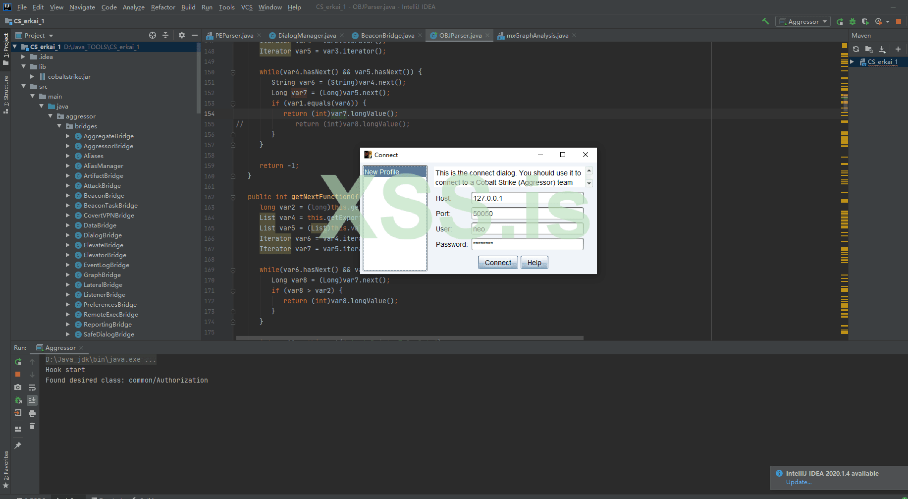Image resolution: width=908 pixels, height=499 pixels.
Task: Click the print icon in Run panel
Action: (x=32, y=413)
